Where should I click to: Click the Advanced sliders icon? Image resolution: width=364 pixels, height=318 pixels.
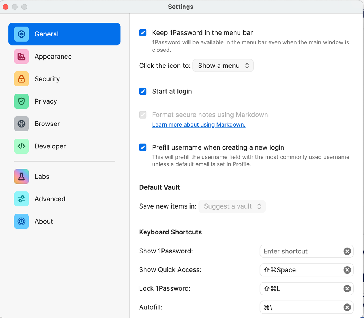tap(21, 199)
